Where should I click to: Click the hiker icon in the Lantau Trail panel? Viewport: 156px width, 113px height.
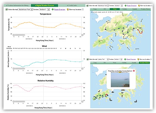pos(87,59)
